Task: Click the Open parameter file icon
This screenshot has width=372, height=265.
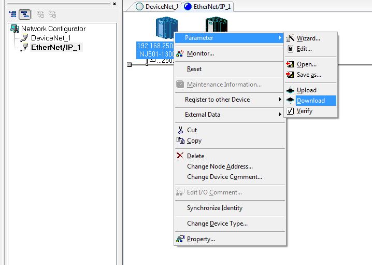Action: [290, 64]
